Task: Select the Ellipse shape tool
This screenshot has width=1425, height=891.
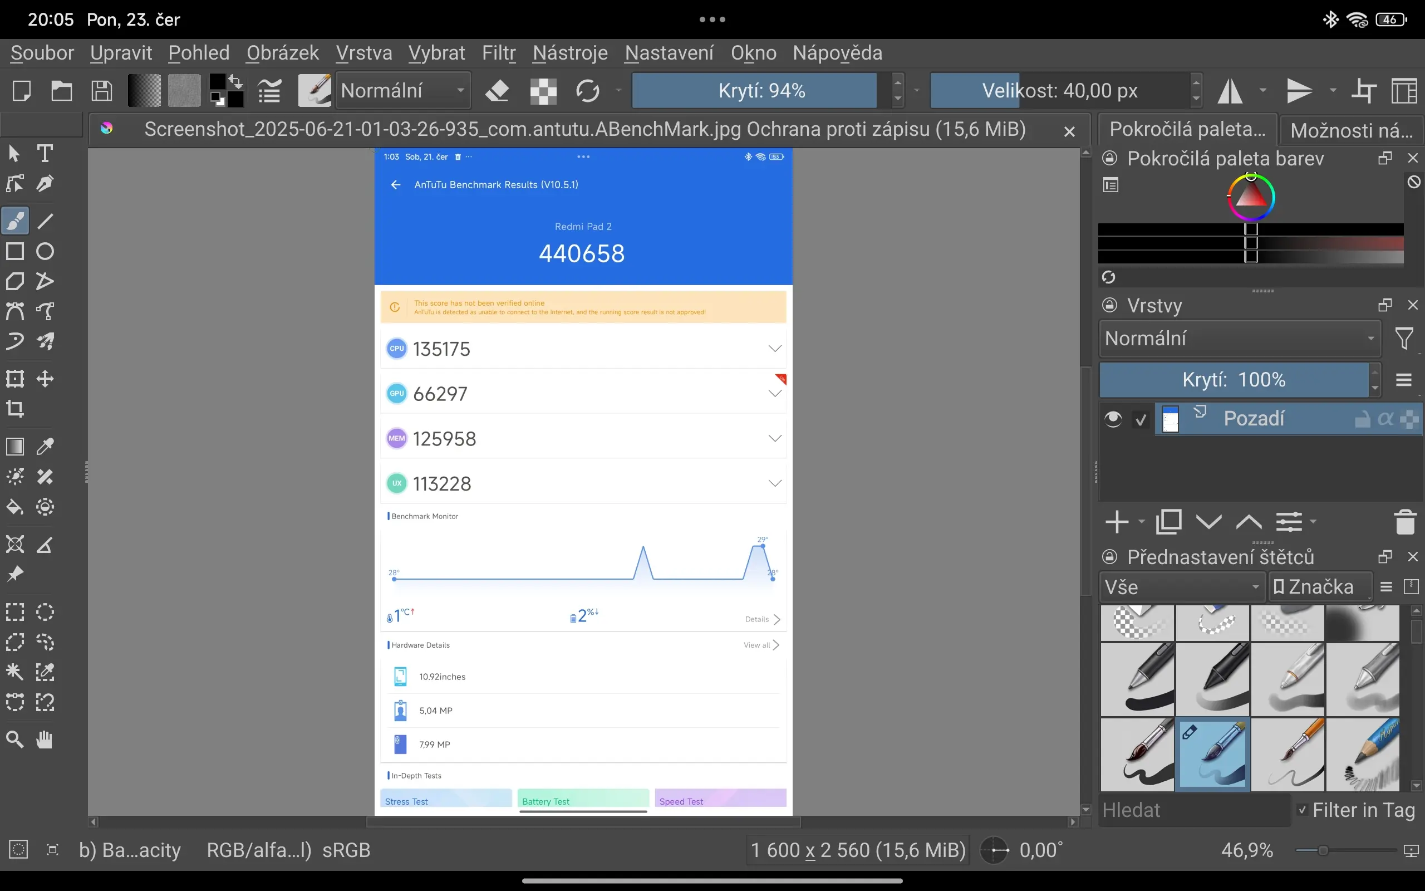Action: 45,252
